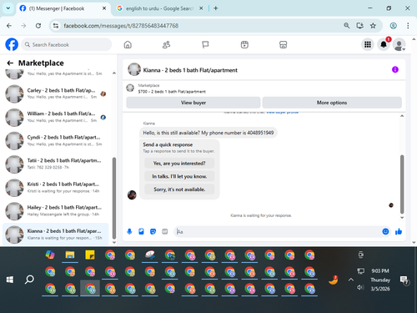
Task: Open the Facebook menu grid icon
Action: [x=368, y=44]
